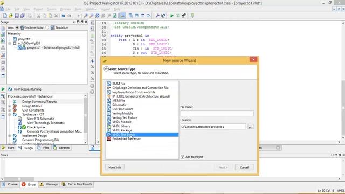Select the Implementation view radio button
345x194 pixels.
point(17,27)
